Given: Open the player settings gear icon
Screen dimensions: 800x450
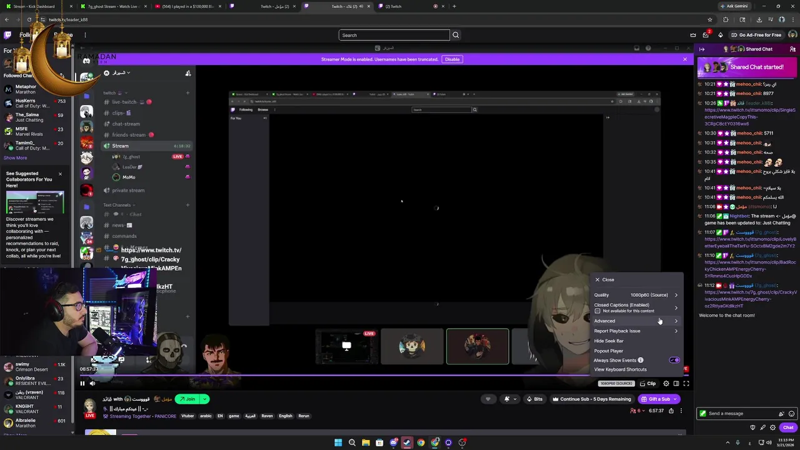Looking at the screenshot, I should 666,384.
